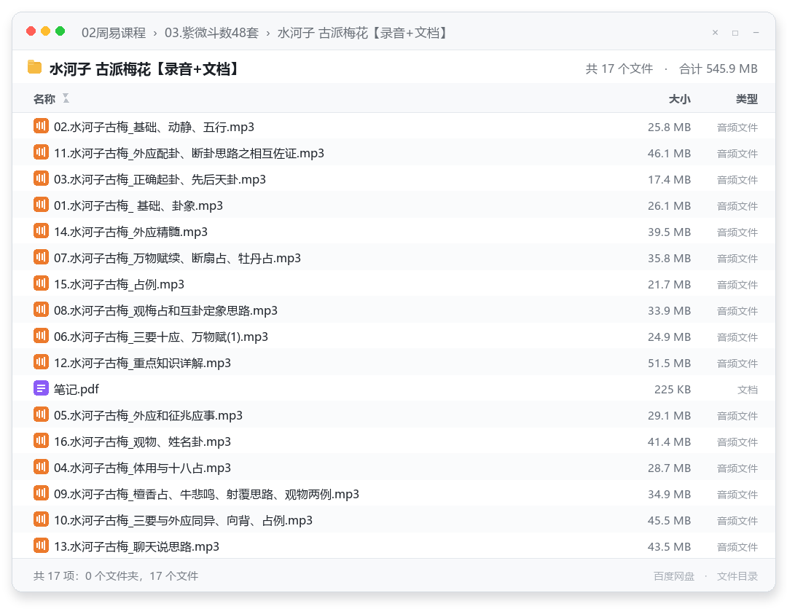Viewport: 787px width, 609px height.
Task: Click the audio icon beside 04.水河子古梅_体用与十八占.mp3
Action: pos(41,467)
